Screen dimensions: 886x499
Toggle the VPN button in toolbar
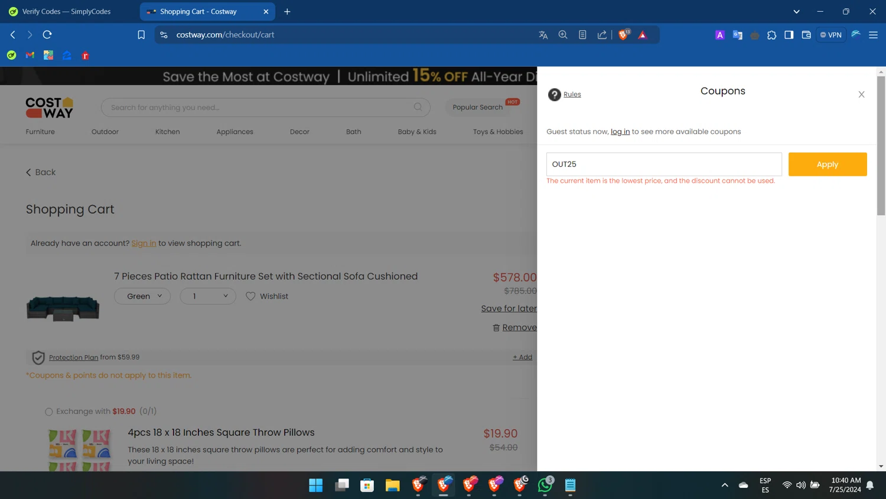(x=830, y=35)
